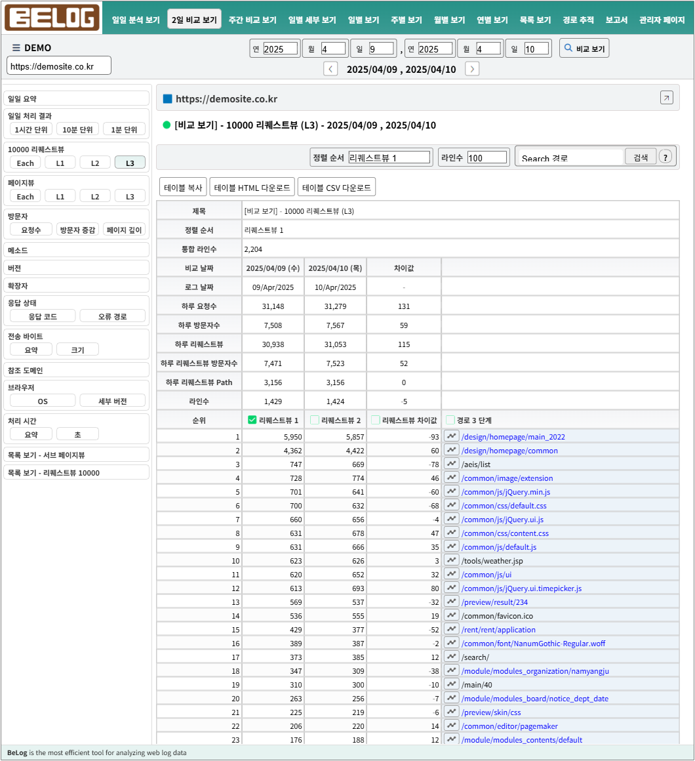
Task: Open trend chart icon for /common/js/ui
Action: (x=452, y=574)
